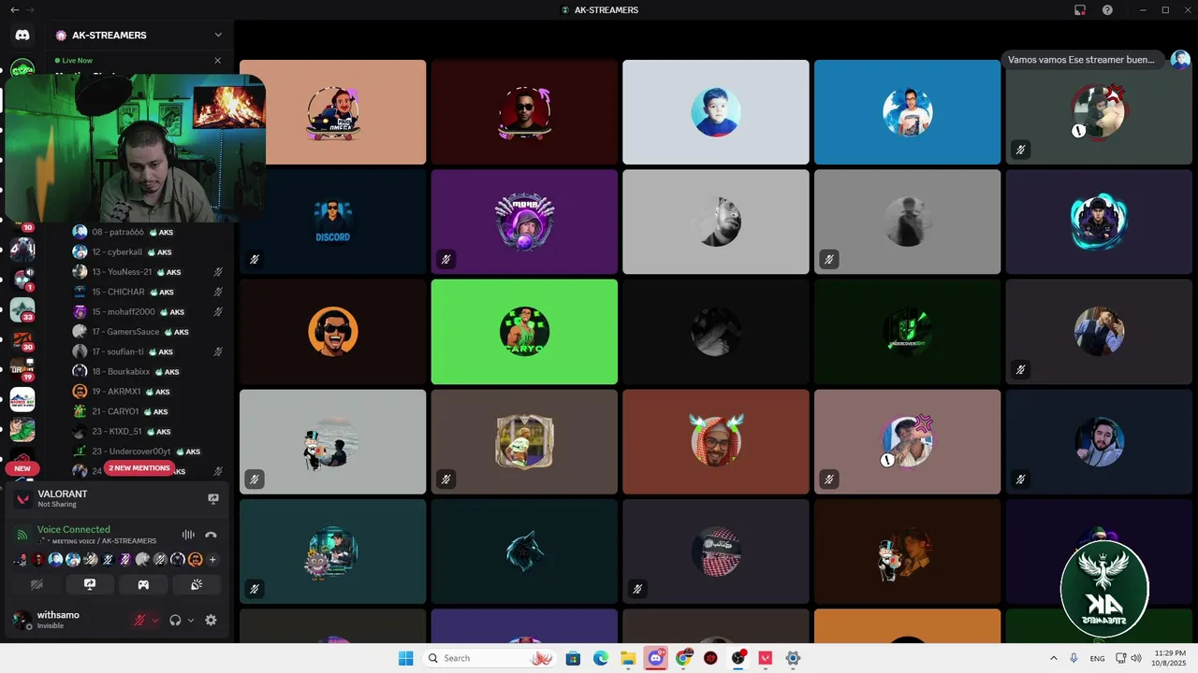Image resolution: width=1198 pixels, height=673 pixels.
Task: Open Microsoft Store from taskbar
Action: coord(573,658)
